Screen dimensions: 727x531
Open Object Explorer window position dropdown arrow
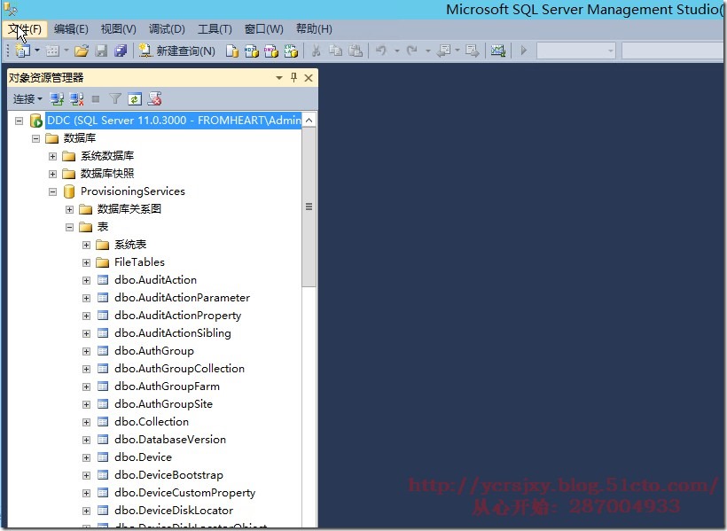(279, 78)
